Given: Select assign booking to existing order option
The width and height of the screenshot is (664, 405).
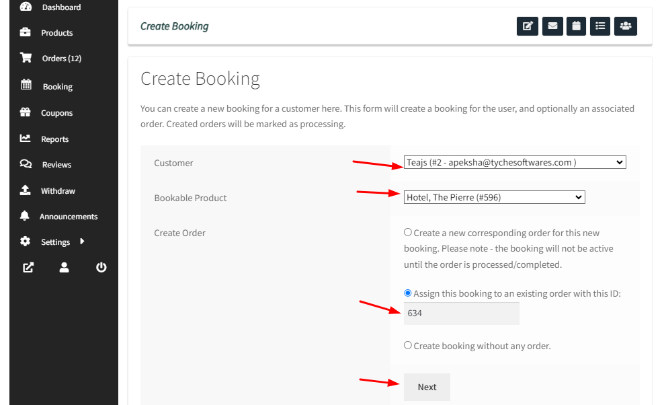Looking at the screenshot, I should coord(408,293).
